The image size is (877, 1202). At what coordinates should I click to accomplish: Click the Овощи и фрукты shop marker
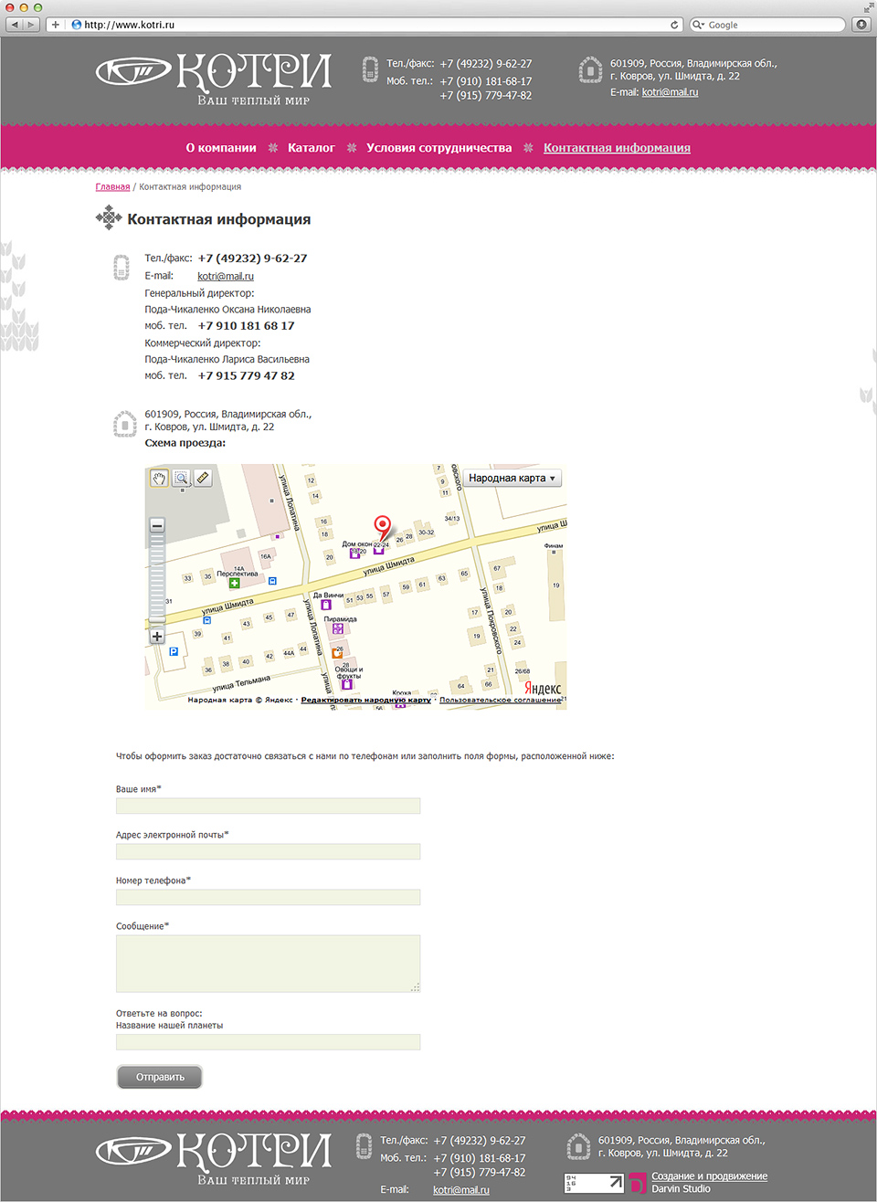pos(347,683)
